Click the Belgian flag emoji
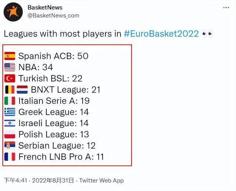This screenshot has width=236, height=191. click(10, 90)
